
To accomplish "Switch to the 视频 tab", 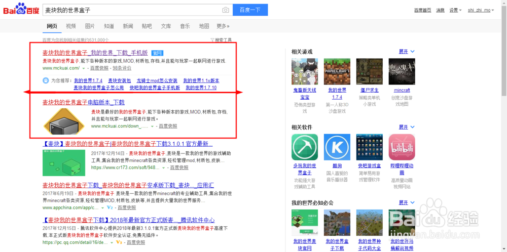I will 71,26.
